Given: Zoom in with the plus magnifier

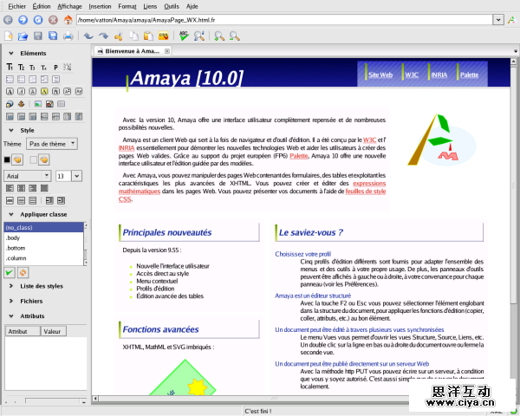Looking at the screenshot, I should (219, 36).
